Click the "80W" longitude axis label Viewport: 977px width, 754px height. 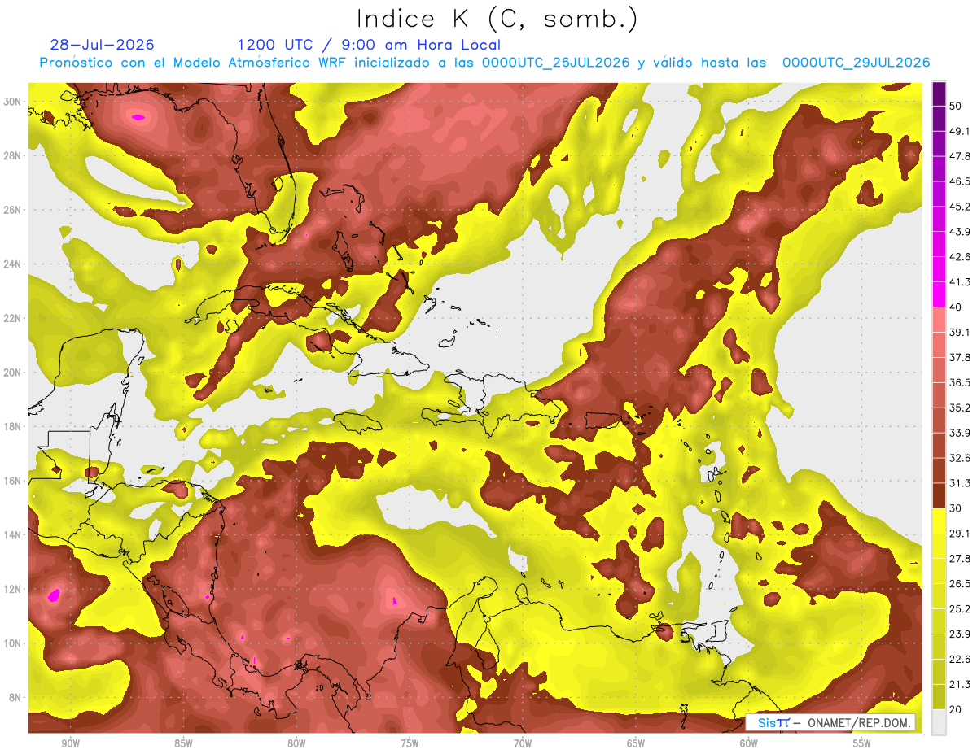(x=296, y=743)
